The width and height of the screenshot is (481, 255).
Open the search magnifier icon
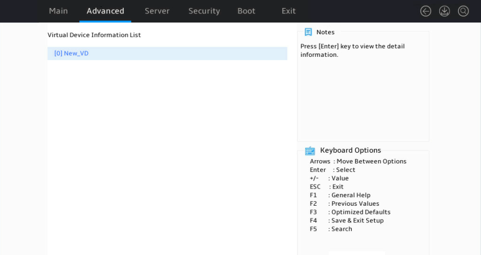point(463,11)
